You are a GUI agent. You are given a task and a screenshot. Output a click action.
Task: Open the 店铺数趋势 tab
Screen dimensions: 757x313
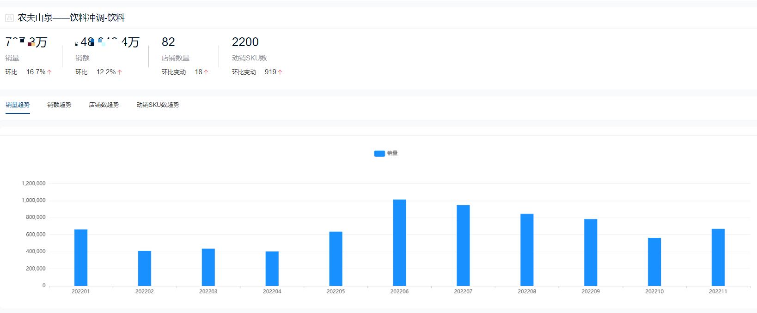coord(104,105)
